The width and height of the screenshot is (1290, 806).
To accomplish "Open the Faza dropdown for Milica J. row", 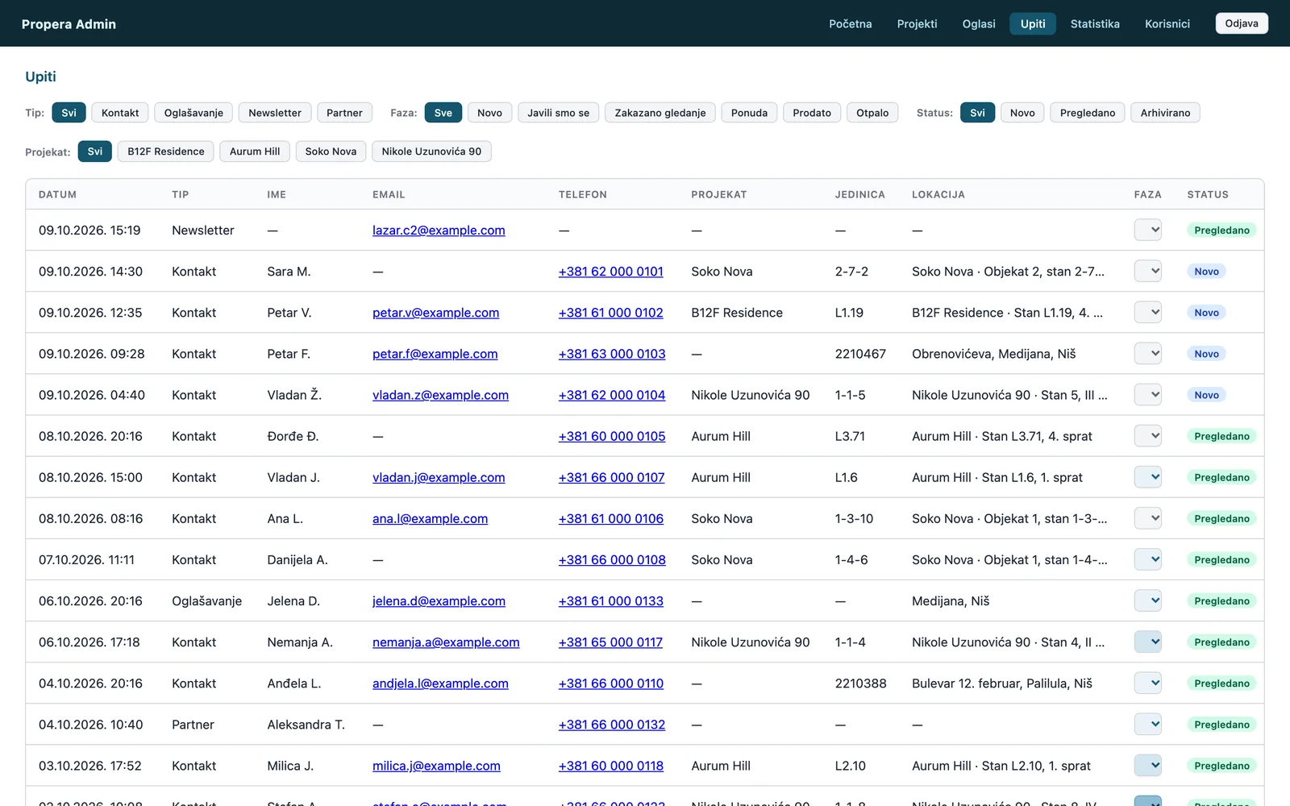I will (1147, 765).
